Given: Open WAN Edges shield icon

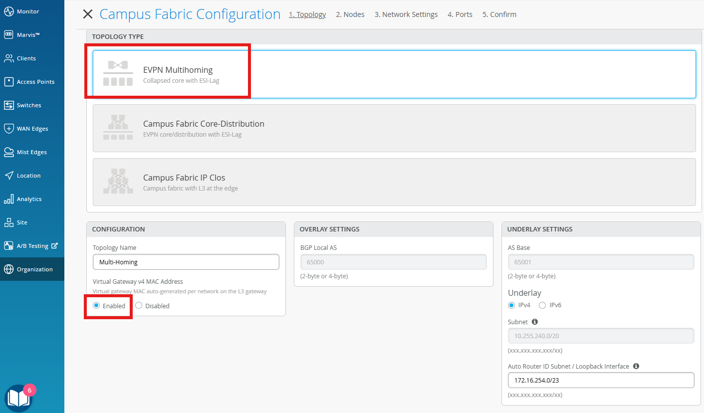Looking at the screenshot, I should (8, 129).
